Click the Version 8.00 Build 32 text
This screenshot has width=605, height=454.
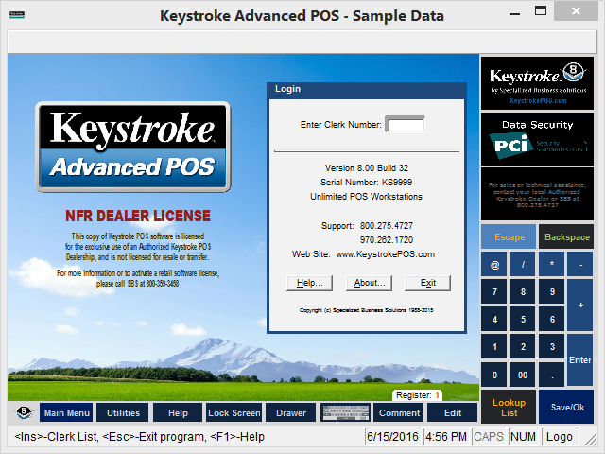click(367, 168)
